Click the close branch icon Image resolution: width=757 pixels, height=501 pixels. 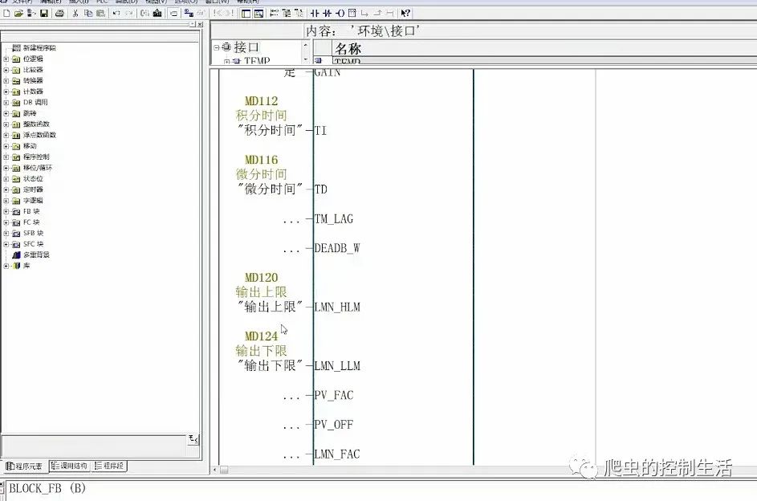[377, 14]
